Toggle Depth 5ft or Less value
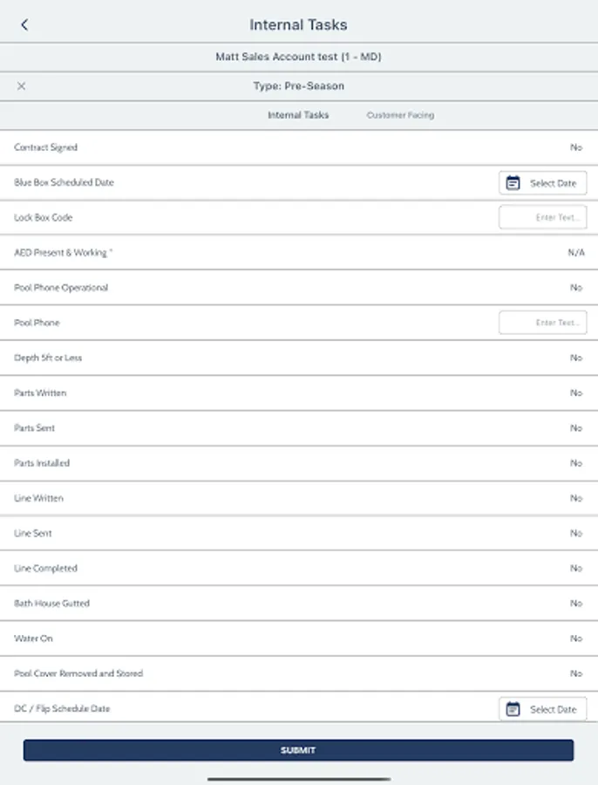Viewport: 598px width, 785px height. pyautogui.click(x=575, y=358)
